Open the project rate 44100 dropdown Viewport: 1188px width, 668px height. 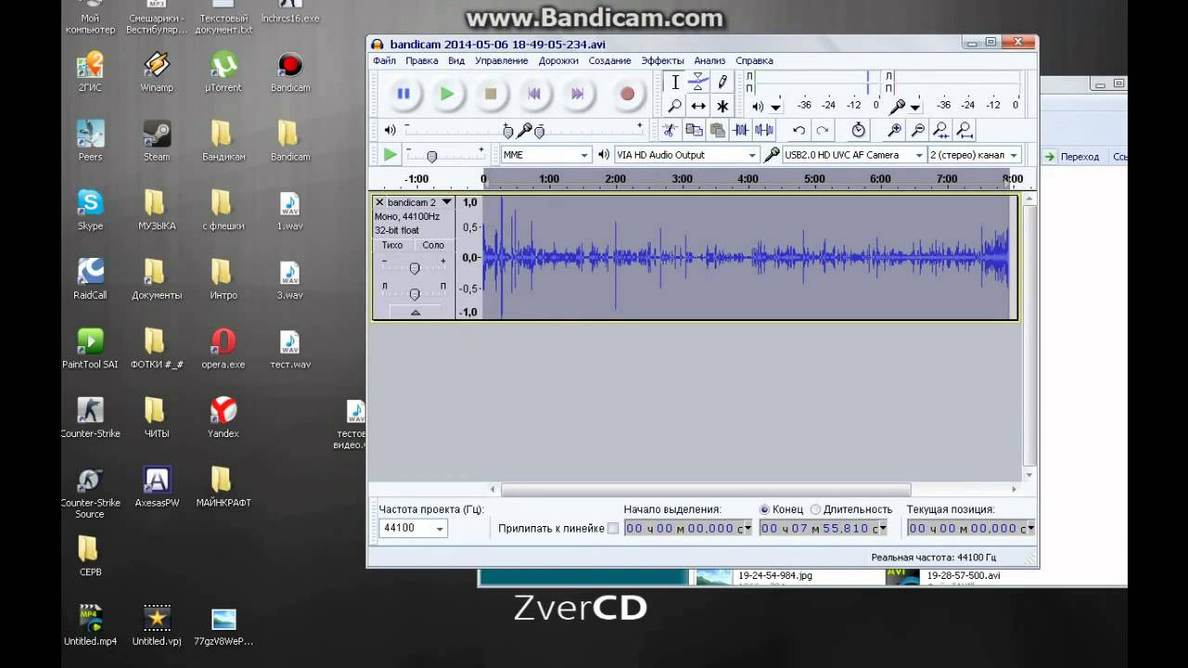click(413, 528)
